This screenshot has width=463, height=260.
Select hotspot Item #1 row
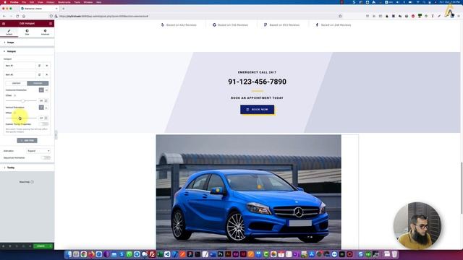pos(20,66)
